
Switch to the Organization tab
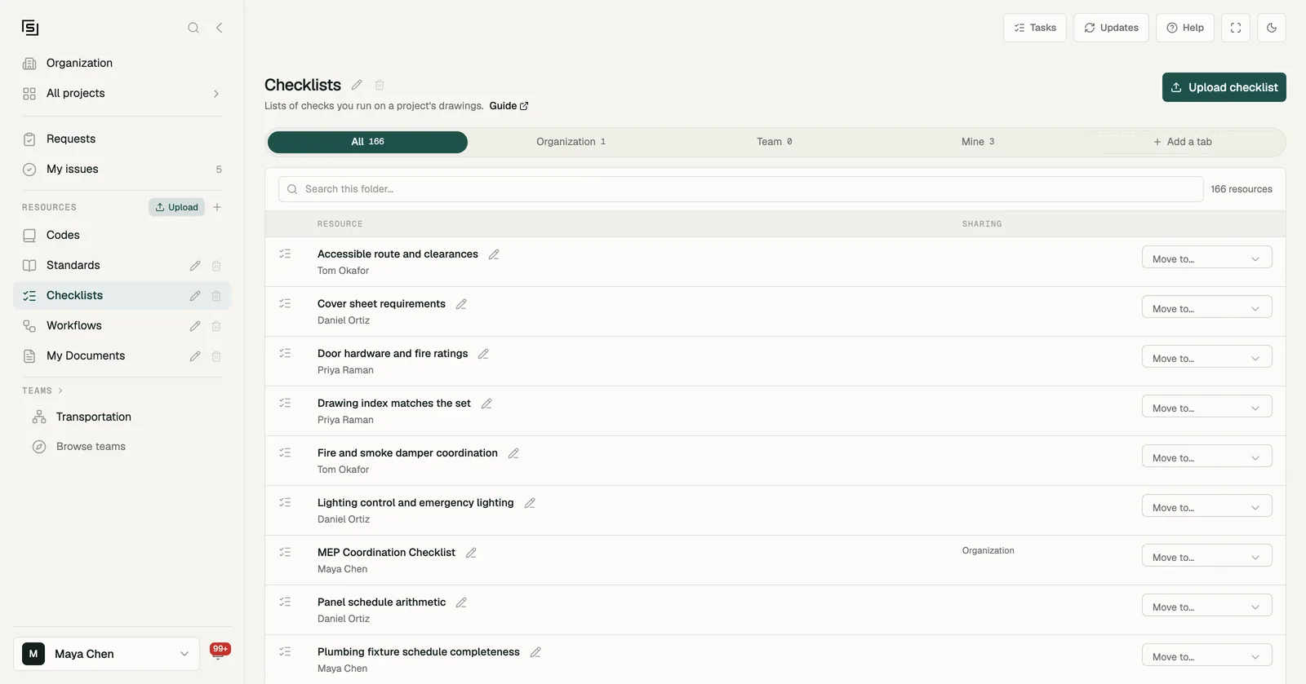(x=571, y=142)
